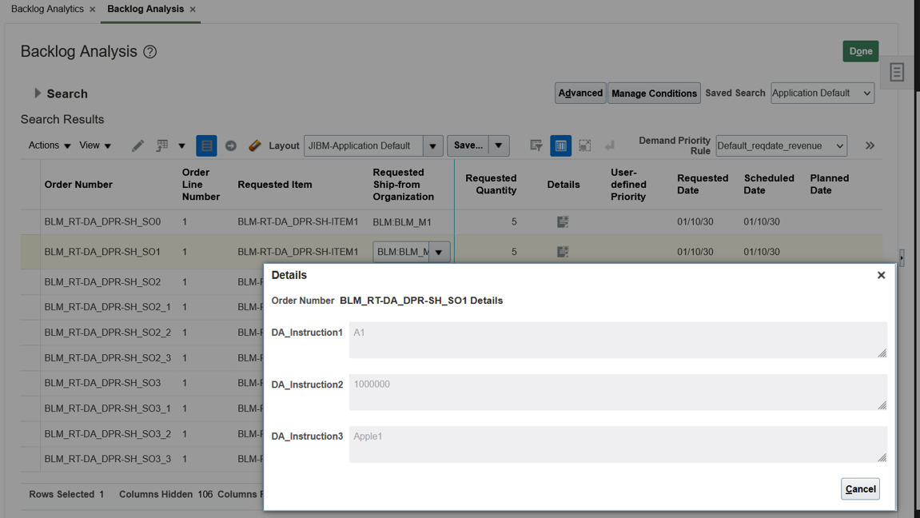
Task: Click the green Done button
Action: click(x=861, y=51)
